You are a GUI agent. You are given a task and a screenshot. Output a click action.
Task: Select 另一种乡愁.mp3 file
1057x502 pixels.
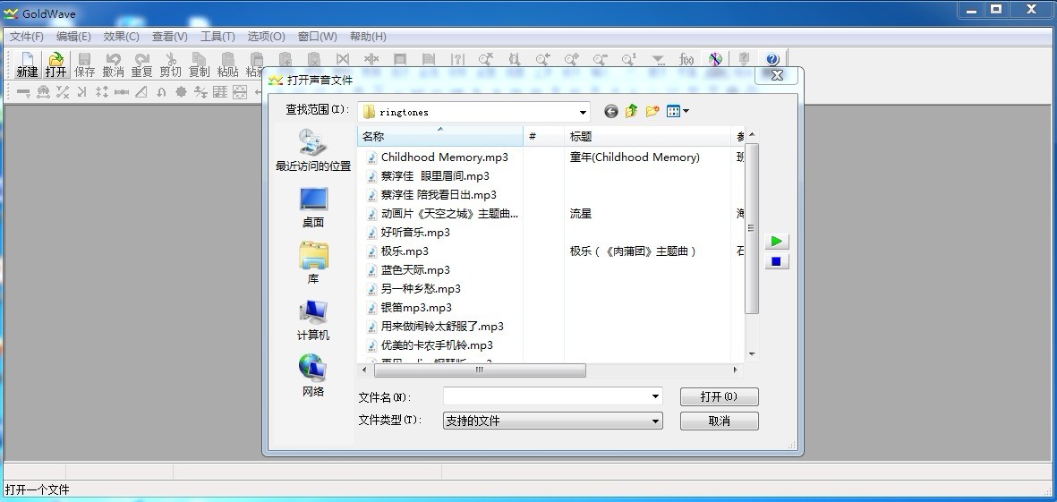coord(413,289)
